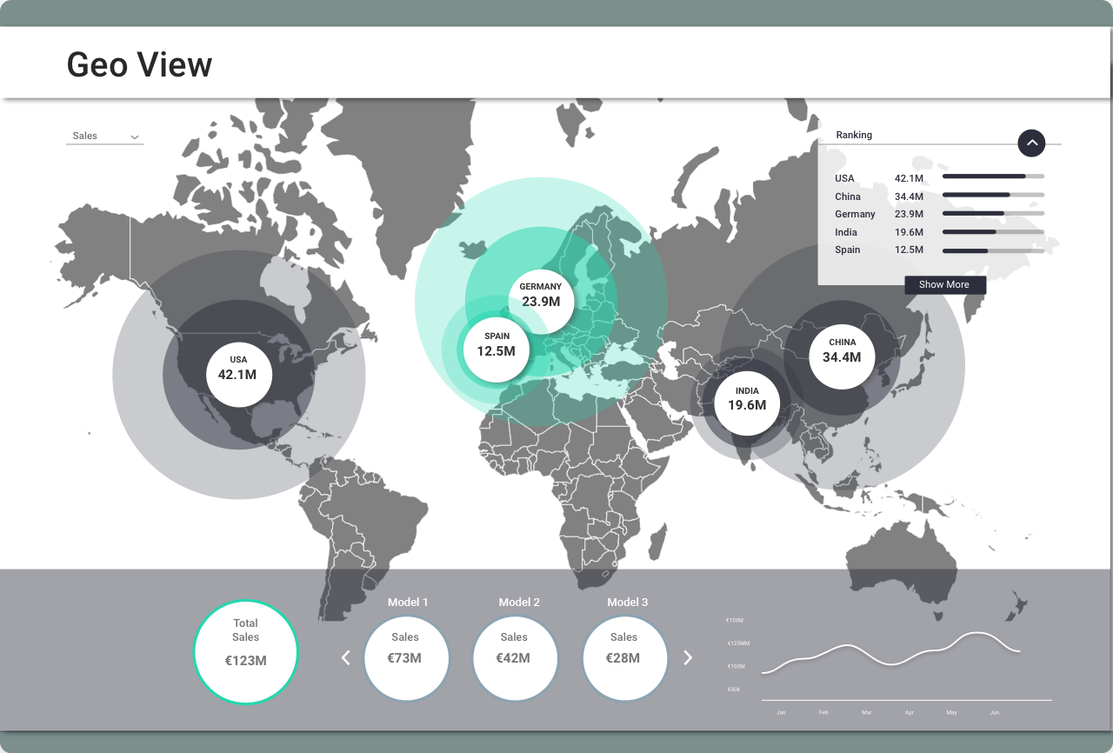The width and height of the screenshot is (1113, 753).
Task: Select the China 34.4M map bubble
Action: [842, 350]
